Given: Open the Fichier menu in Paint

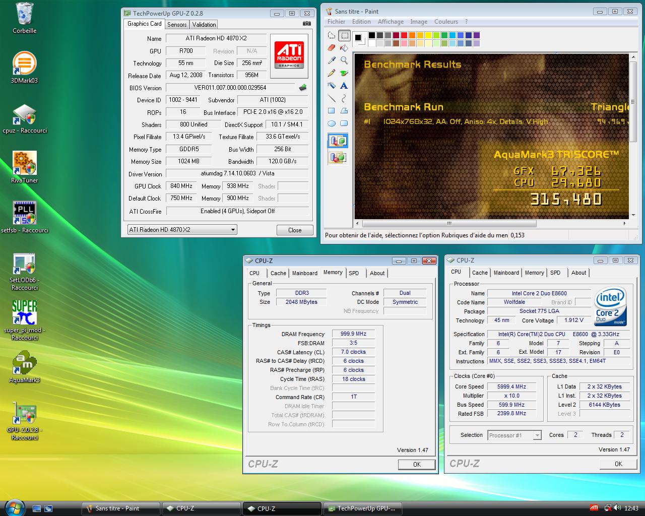Looking at the screenshot, I should (336, 22).
